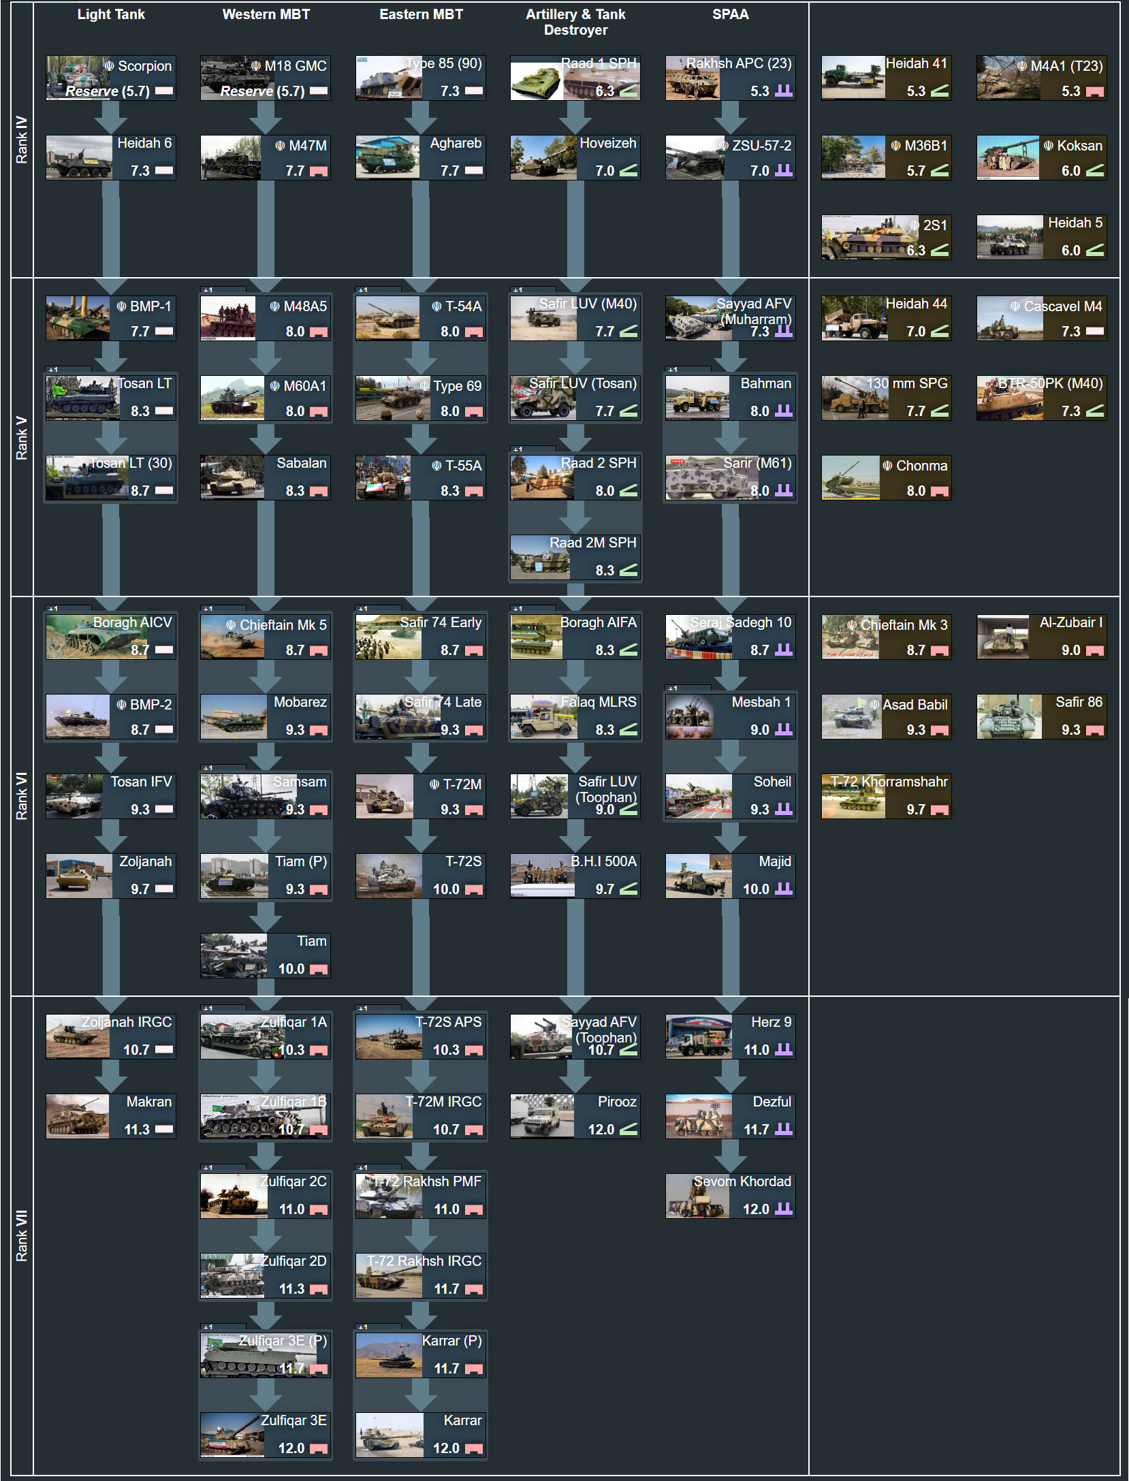
Task: Click the emblem icon beside M18 GMC
Action: [x=256, y=66]
